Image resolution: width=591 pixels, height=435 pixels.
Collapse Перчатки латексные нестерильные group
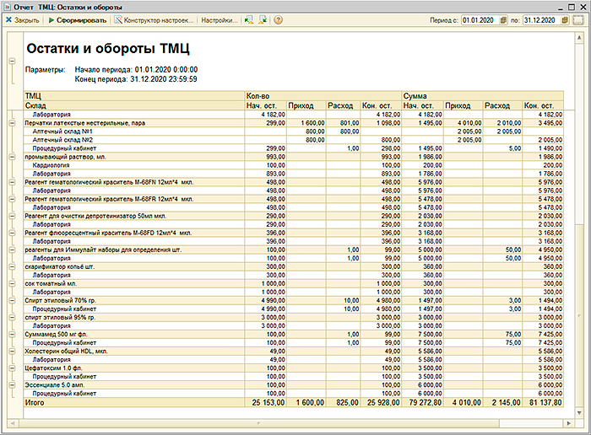pos(12,123)
